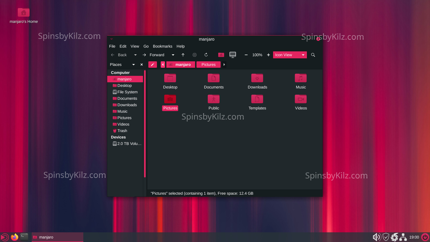
Task: Open the Back history dropdown arrow
Action: [x=135, y=55]
